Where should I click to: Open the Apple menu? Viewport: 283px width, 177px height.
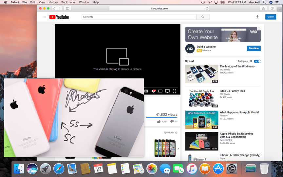coord(6,2)
